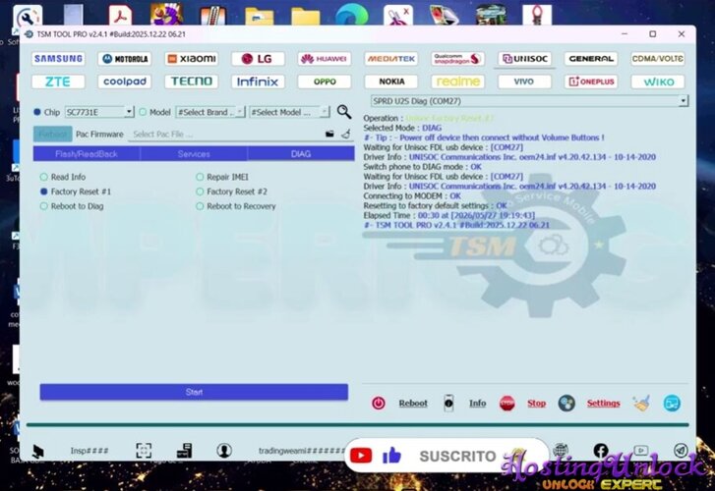Viewport: 715px width, 491px height.
Task: Select the Chip radio button
Action: pyautogui.click(x=37, y=112)
